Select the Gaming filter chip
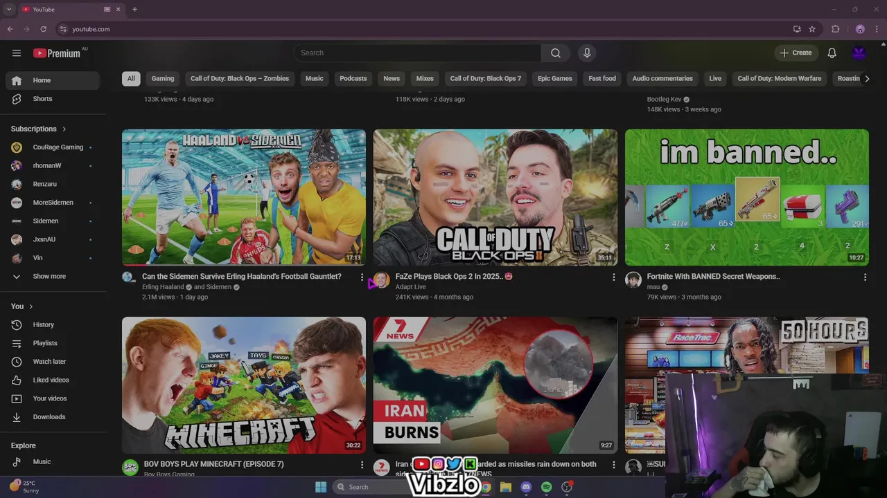The image size is (887, 498). [163, 79]
